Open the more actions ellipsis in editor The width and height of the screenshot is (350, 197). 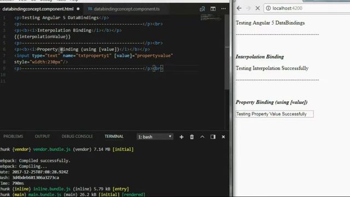[224, 9]
